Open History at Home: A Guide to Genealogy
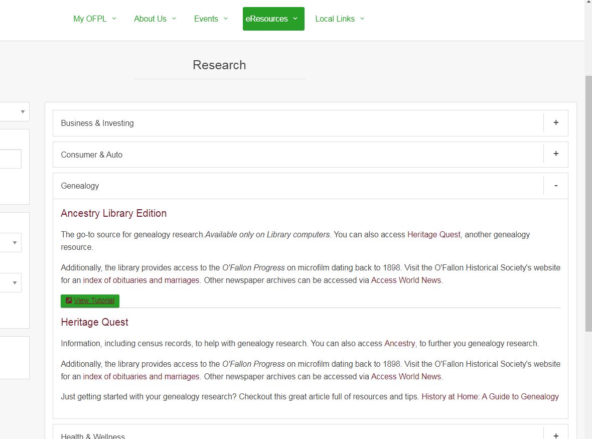 point(490,396)
